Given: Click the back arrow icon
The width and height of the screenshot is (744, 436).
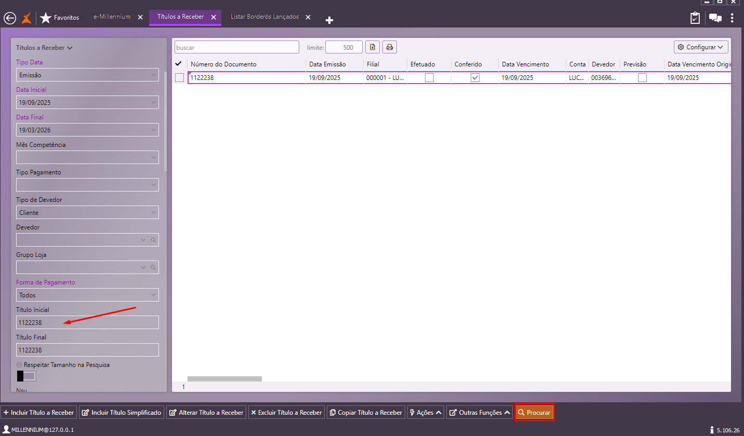Looking at the screenshot, I should [10, 18].
